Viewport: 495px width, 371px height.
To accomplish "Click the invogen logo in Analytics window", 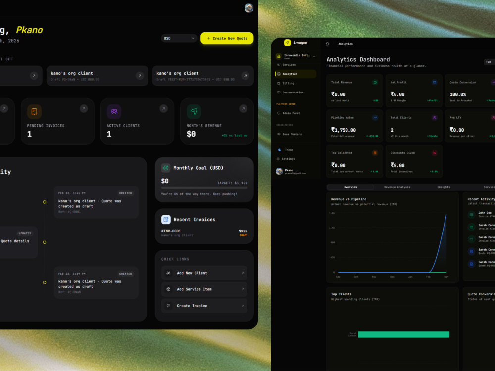I will 287,42.
